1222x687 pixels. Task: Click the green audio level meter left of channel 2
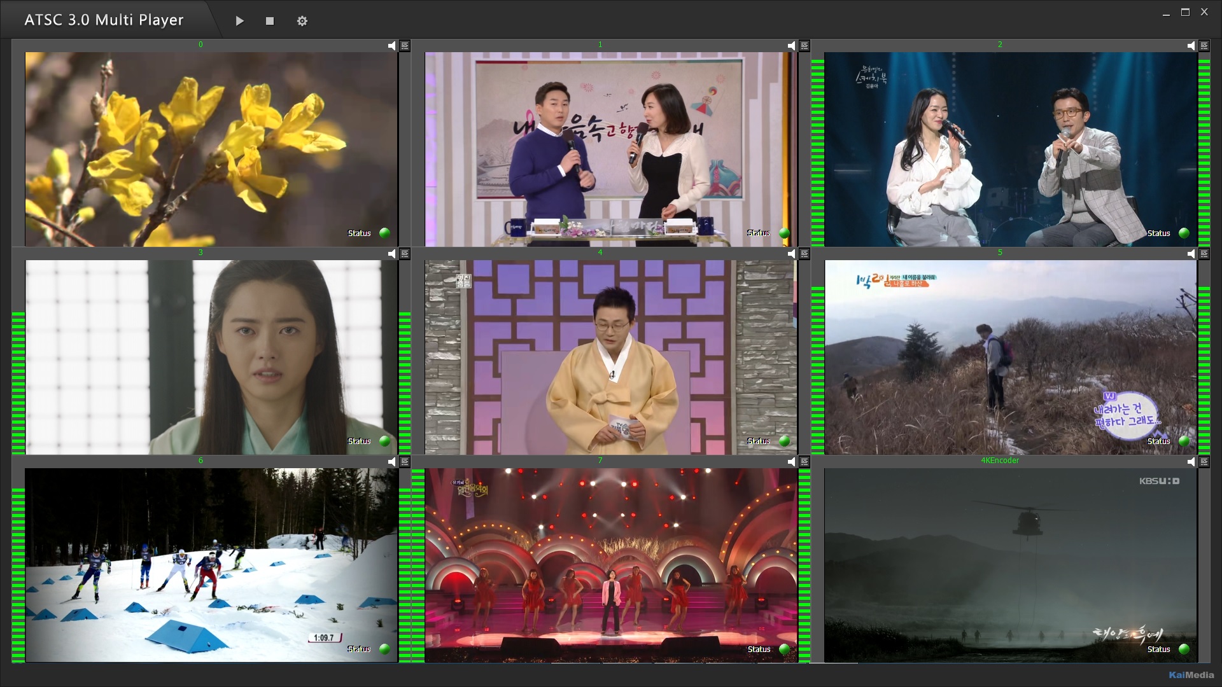pyautogui.click(x=818, y=151)
